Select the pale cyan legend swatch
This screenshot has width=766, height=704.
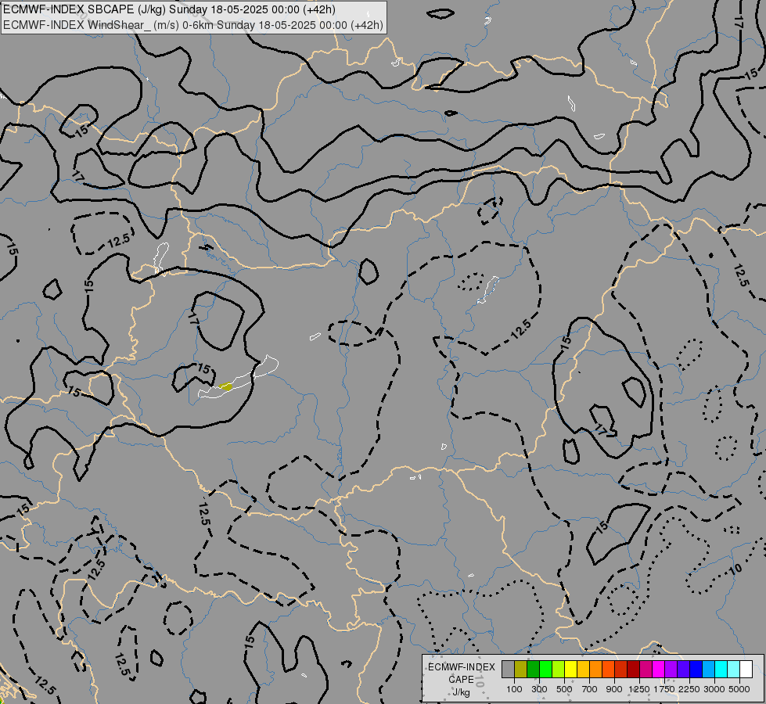click(x=734, y=669)
